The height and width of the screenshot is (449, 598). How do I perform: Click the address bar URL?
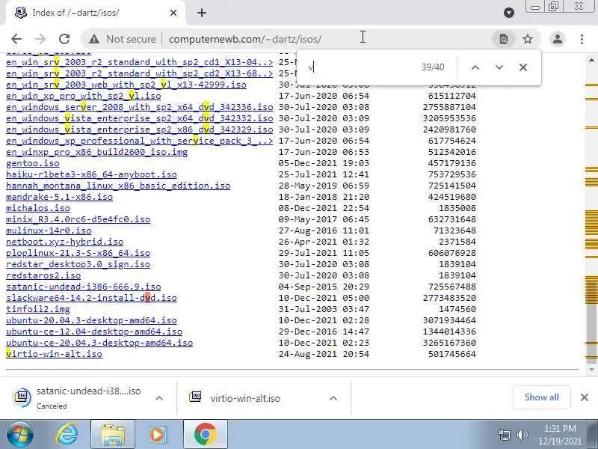pyautogui.click(x=245, y=40)
